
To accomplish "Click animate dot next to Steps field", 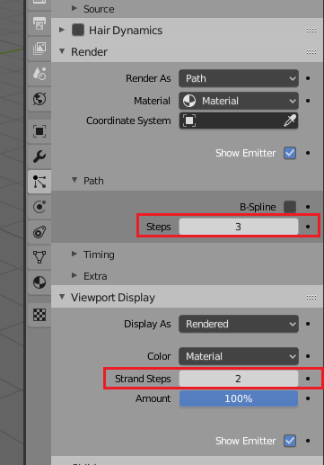I will pos(308,227).
